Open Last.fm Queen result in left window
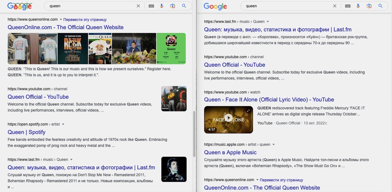392x192 pixels. (81, 167)
